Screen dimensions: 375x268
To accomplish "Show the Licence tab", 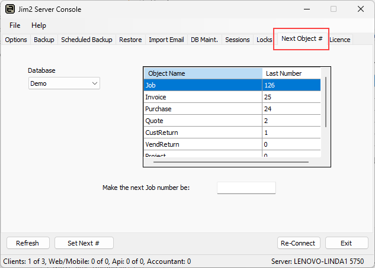I will [340, 40].
